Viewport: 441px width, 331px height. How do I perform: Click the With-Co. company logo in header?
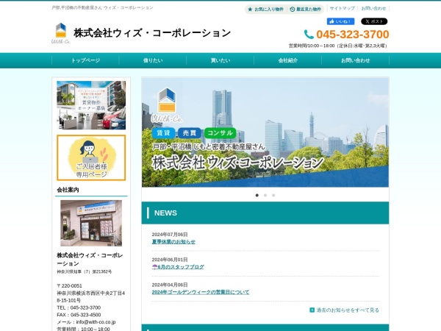[61, 33]
